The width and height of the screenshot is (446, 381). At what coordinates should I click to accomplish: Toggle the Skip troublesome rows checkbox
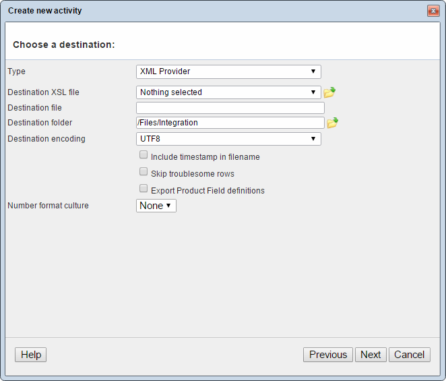tap(144, 172)
